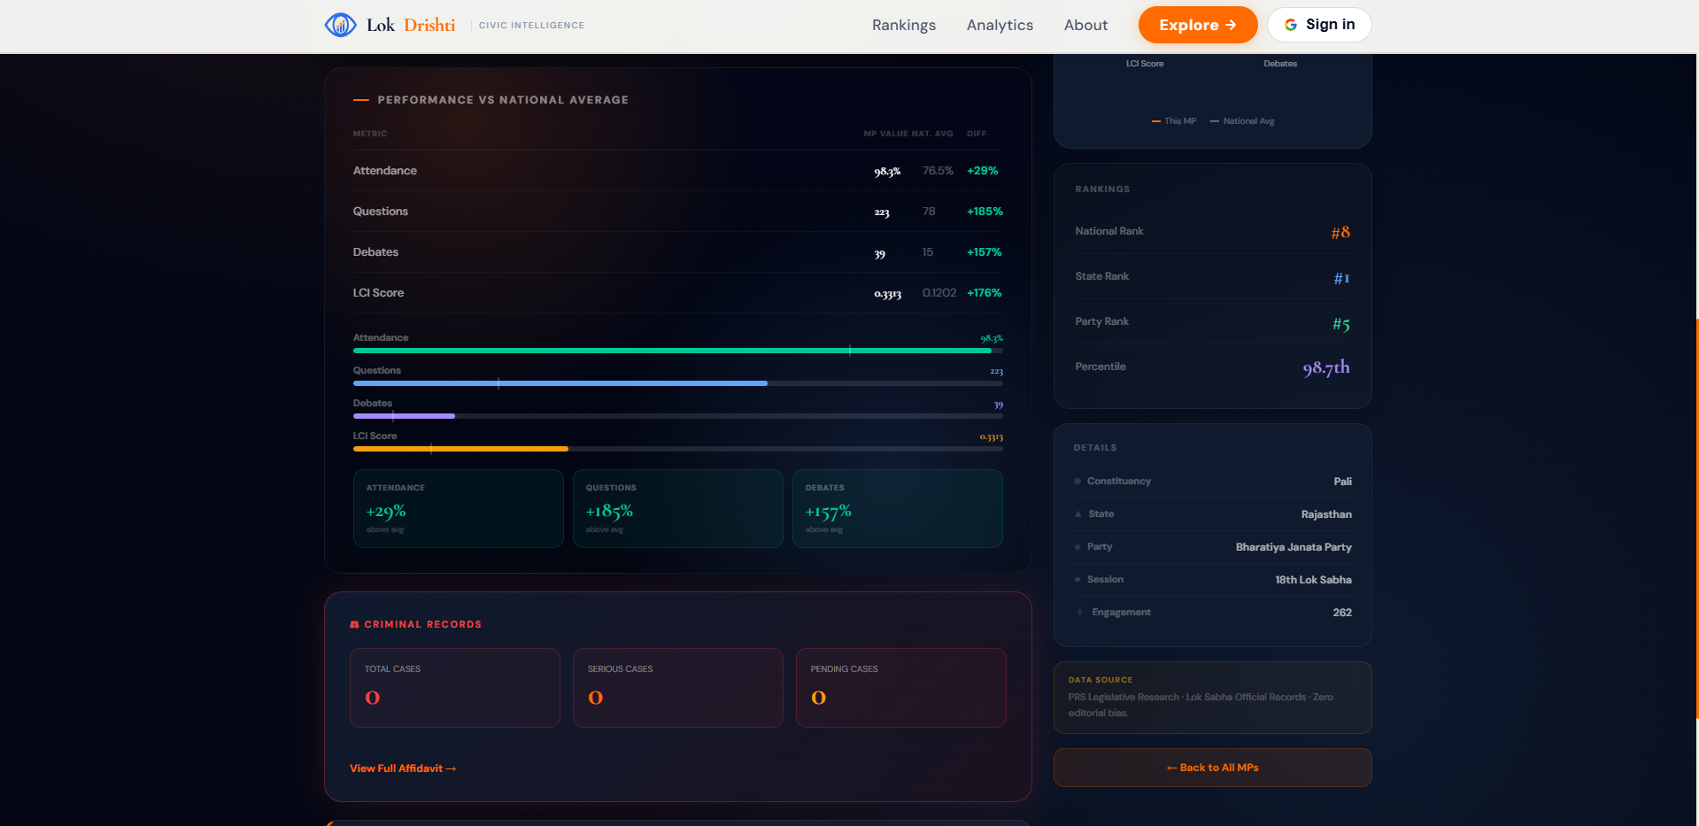Select the About navigation item
Viewport: 1699px width, 826px height.
[1085, 24]
